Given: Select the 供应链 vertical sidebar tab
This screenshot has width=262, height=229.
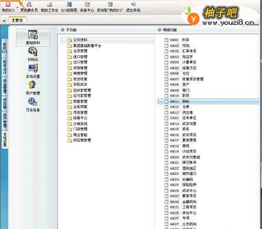Looking at the screenshot, I should coord(5,103).
